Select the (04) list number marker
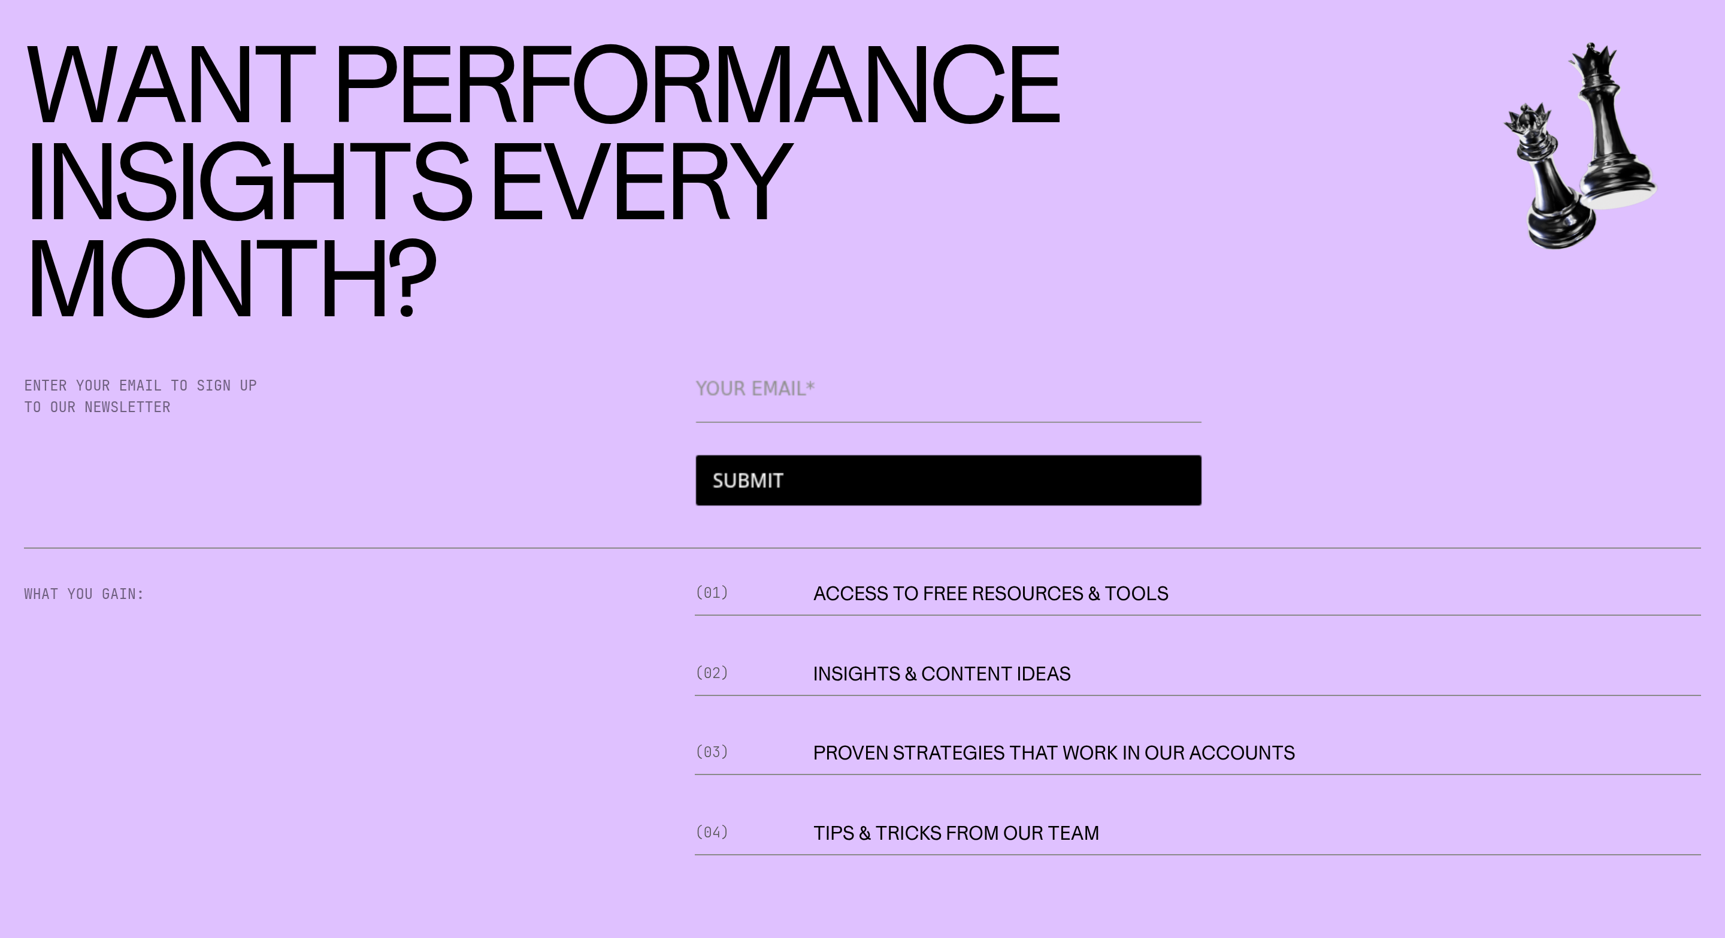The width and height of the screenshot is (1725, 938). (x=712, y=832)
